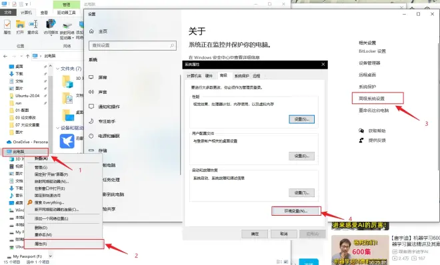Open the 远程桌面 link
This screenshot has width=440, height=265.
(x=367, y=75)
